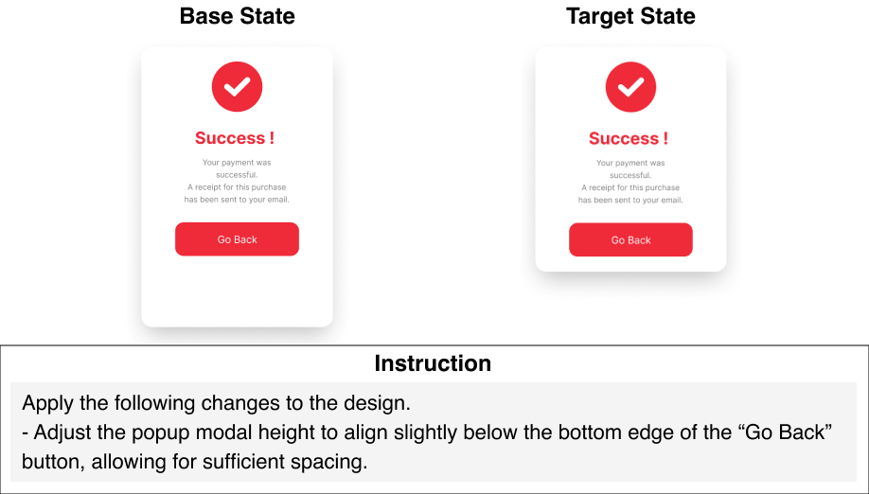Click "Apply the following changes to the design" line
This screenshot has width=869, height=494.
point(216,403)
